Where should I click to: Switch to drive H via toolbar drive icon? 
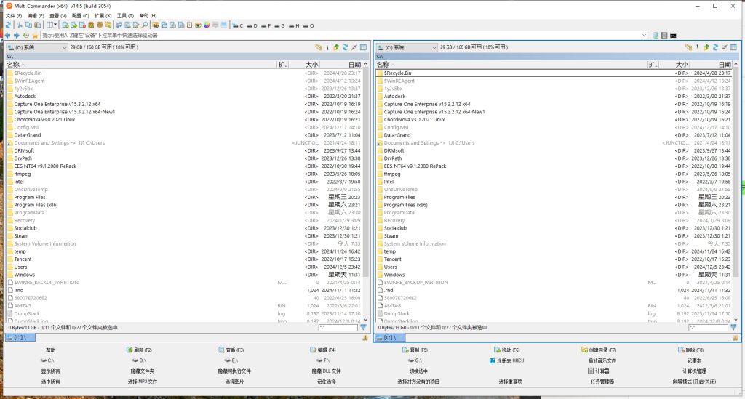(x=294, y=25)
